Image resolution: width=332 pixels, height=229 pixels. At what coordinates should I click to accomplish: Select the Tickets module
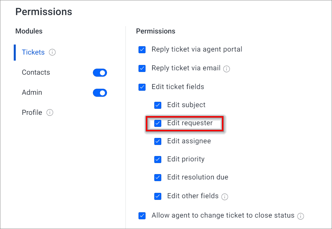[x=33, y=52]
